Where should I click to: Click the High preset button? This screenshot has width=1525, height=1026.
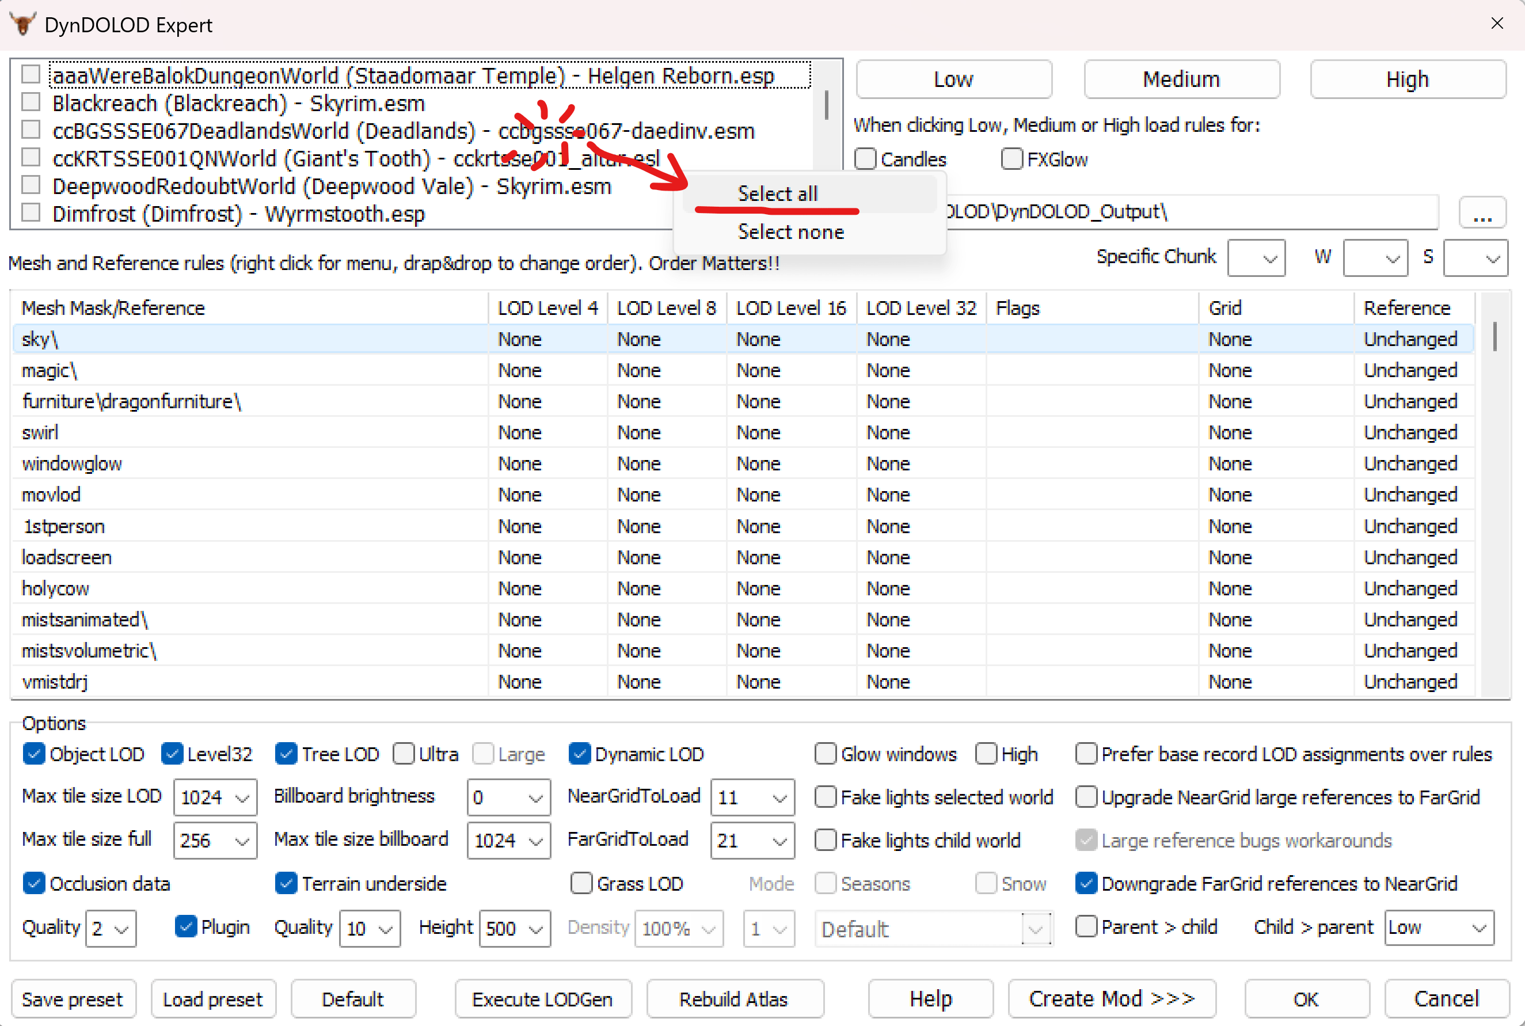1407,80
